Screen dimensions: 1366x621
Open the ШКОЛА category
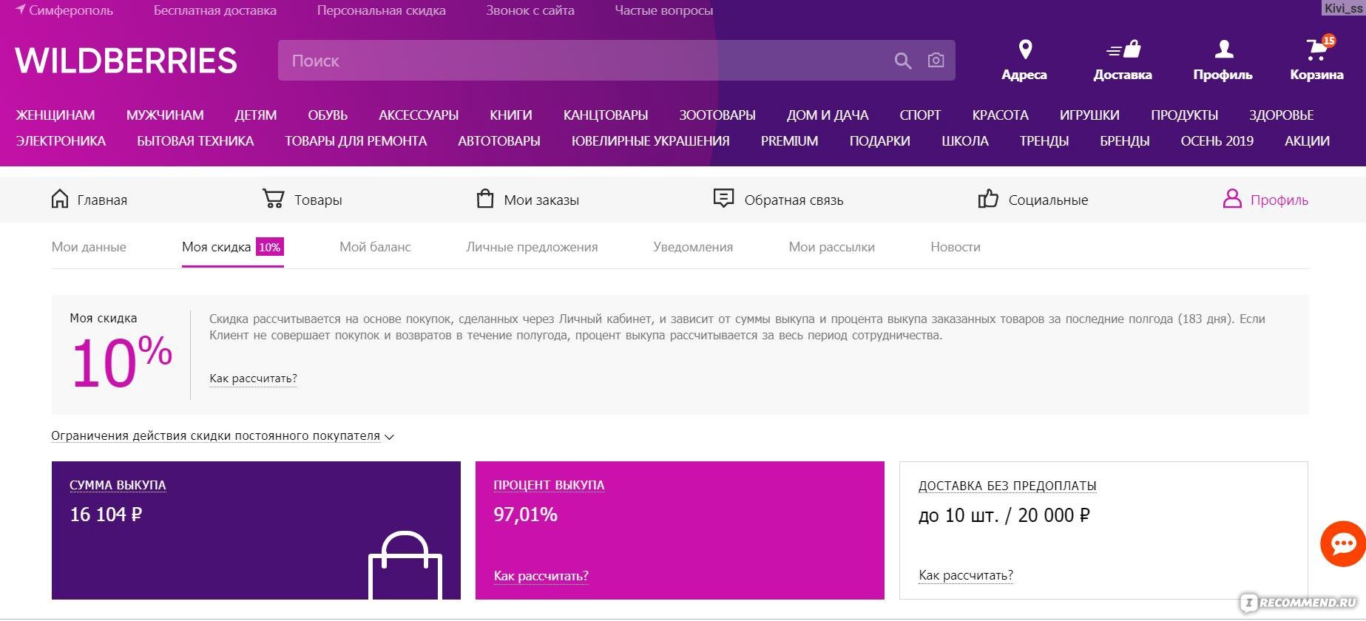pyautogui.click(x=964, y=141)
